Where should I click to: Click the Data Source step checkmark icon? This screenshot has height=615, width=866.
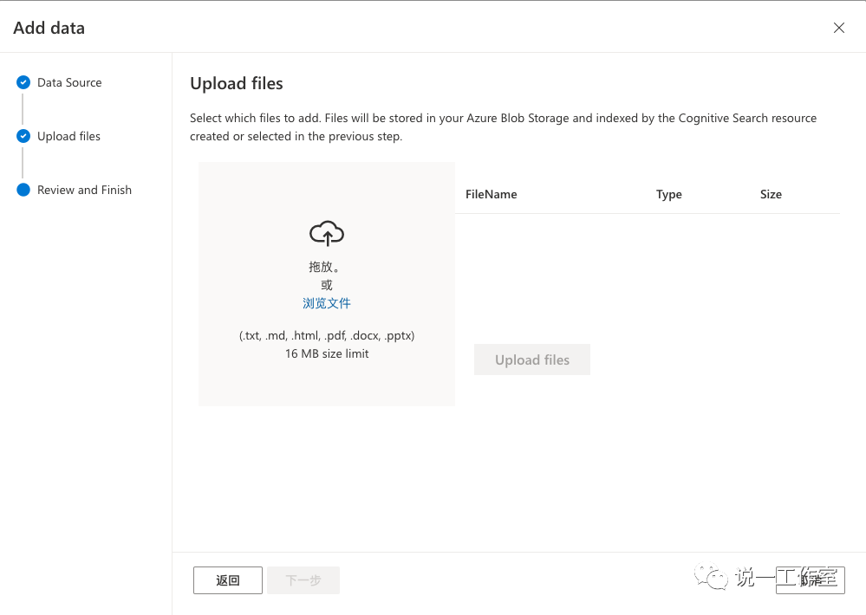tap(23, 82)
